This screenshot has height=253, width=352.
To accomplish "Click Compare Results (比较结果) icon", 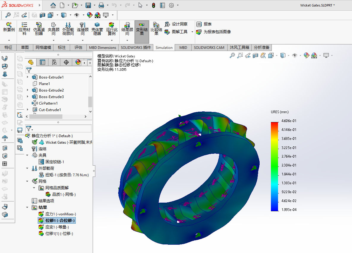I will pyautogui.click(x=156, y=29).
